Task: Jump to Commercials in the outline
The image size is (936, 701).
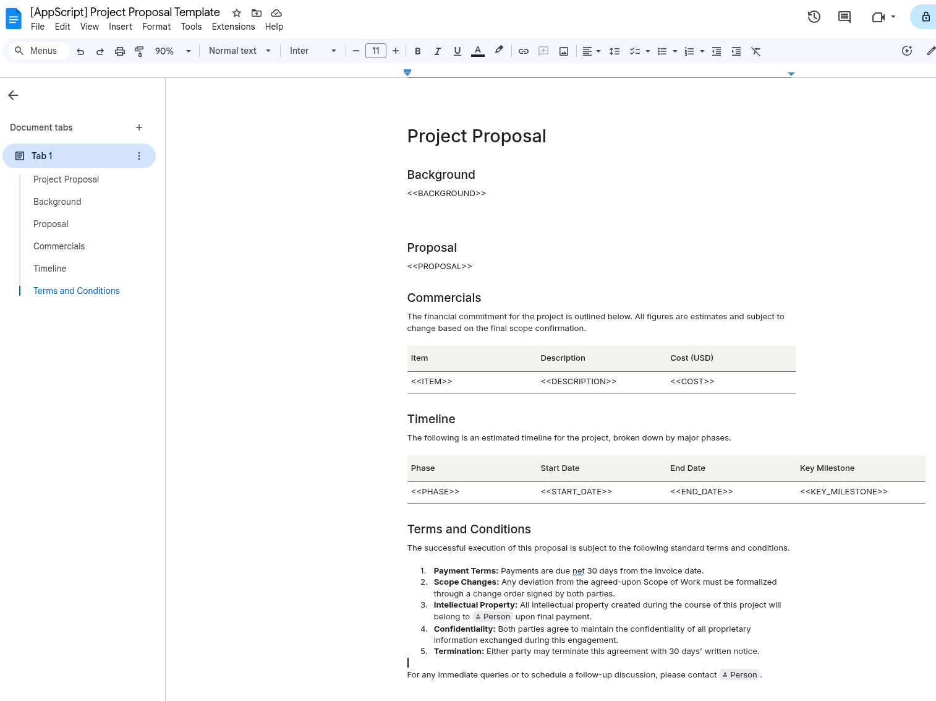Action: pyautogui.click(x=59, y=246)
